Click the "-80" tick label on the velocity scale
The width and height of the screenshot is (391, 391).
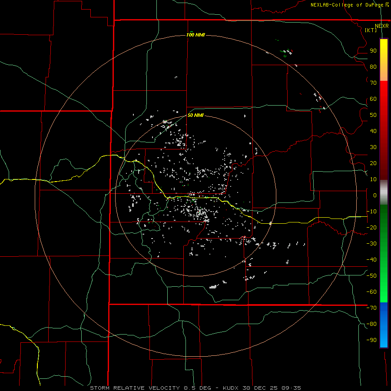[x=371, y=324]
